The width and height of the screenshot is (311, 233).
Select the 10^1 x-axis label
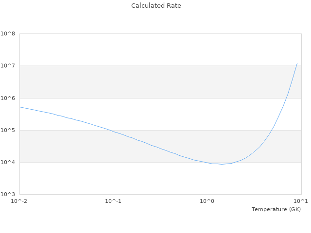pos(301,201)
